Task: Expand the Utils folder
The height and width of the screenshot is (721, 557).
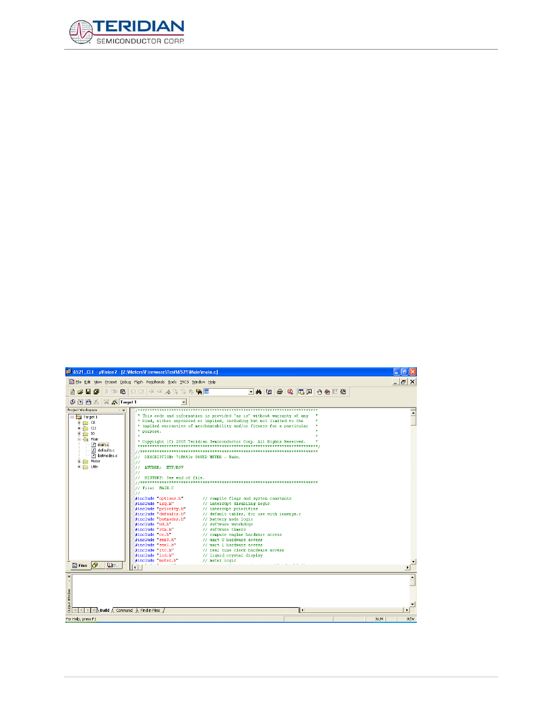Action: (79, 466)
